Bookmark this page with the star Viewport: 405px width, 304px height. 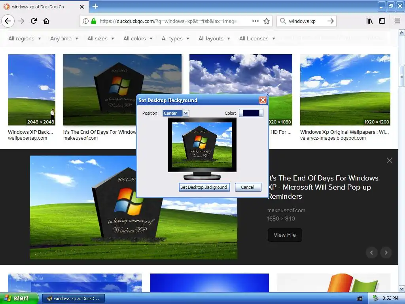coord(267,21)
